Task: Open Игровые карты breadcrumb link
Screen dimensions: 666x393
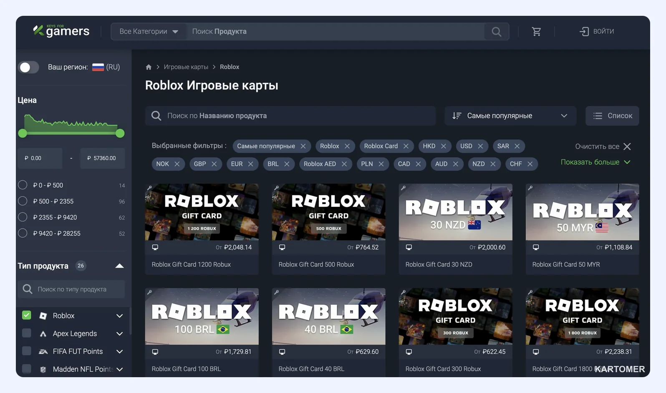Action: (186, 67)
